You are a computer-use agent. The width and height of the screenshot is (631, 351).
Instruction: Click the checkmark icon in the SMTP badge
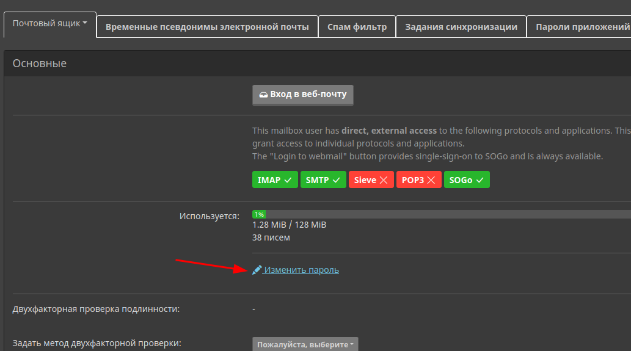click(x=336, y=180)
